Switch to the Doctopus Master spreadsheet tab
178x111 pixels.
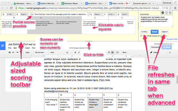(x=71, y=4)
